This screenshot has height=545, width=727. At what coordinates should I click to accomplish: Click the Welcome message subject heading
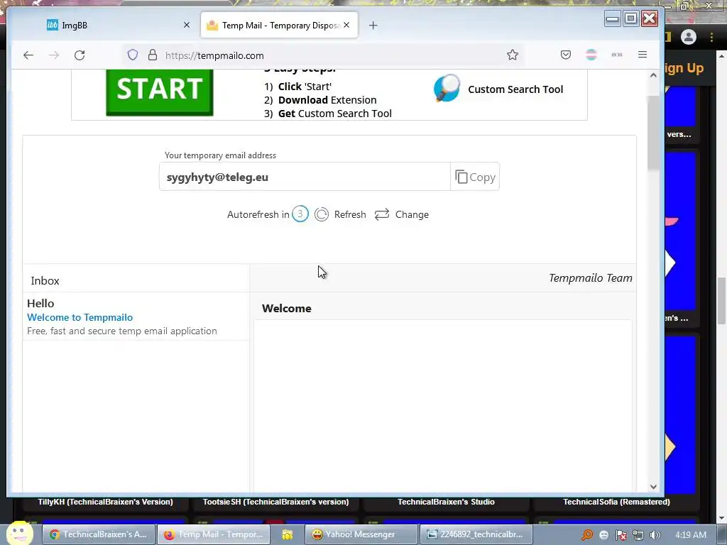[287, 309]
